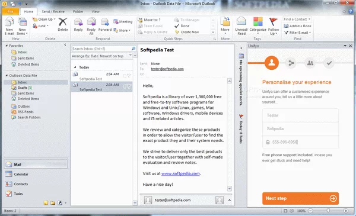Click the Delete X icon
The height and width of the screenshot is (216, 356).
(63, 22)
